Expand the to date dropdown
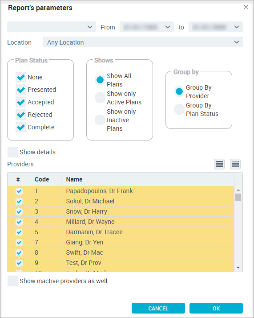This screenshot has height=318, width=254. tap(216, 27)
